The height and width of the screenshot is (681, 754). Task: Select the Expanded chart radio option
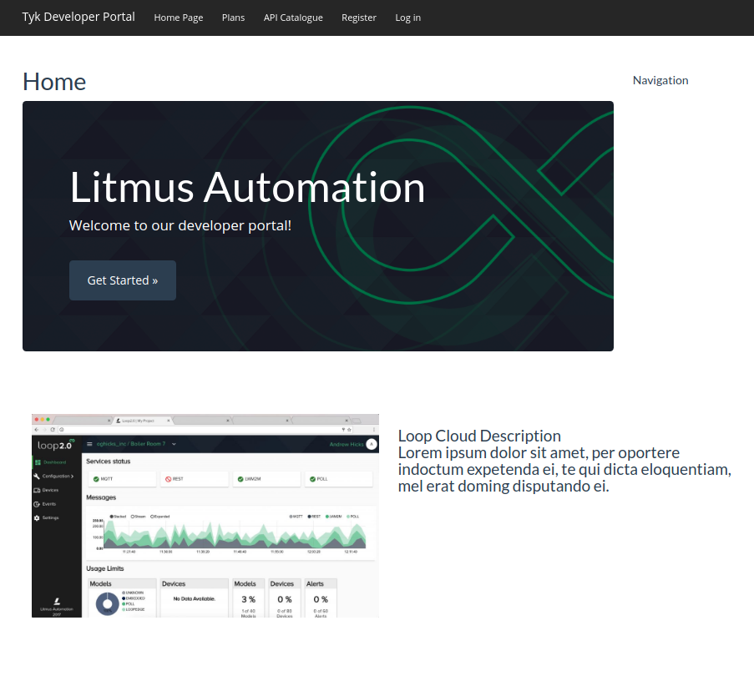pyautogui.click(x=152, y=517)
